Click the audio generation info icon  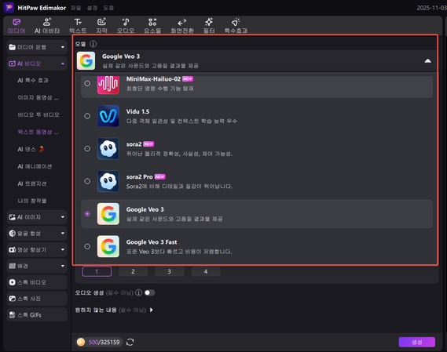coord(138,293)
